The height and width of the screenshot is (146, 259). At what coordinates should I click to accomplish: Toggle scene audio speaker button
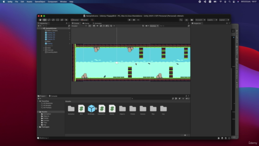tap(97, 26)
